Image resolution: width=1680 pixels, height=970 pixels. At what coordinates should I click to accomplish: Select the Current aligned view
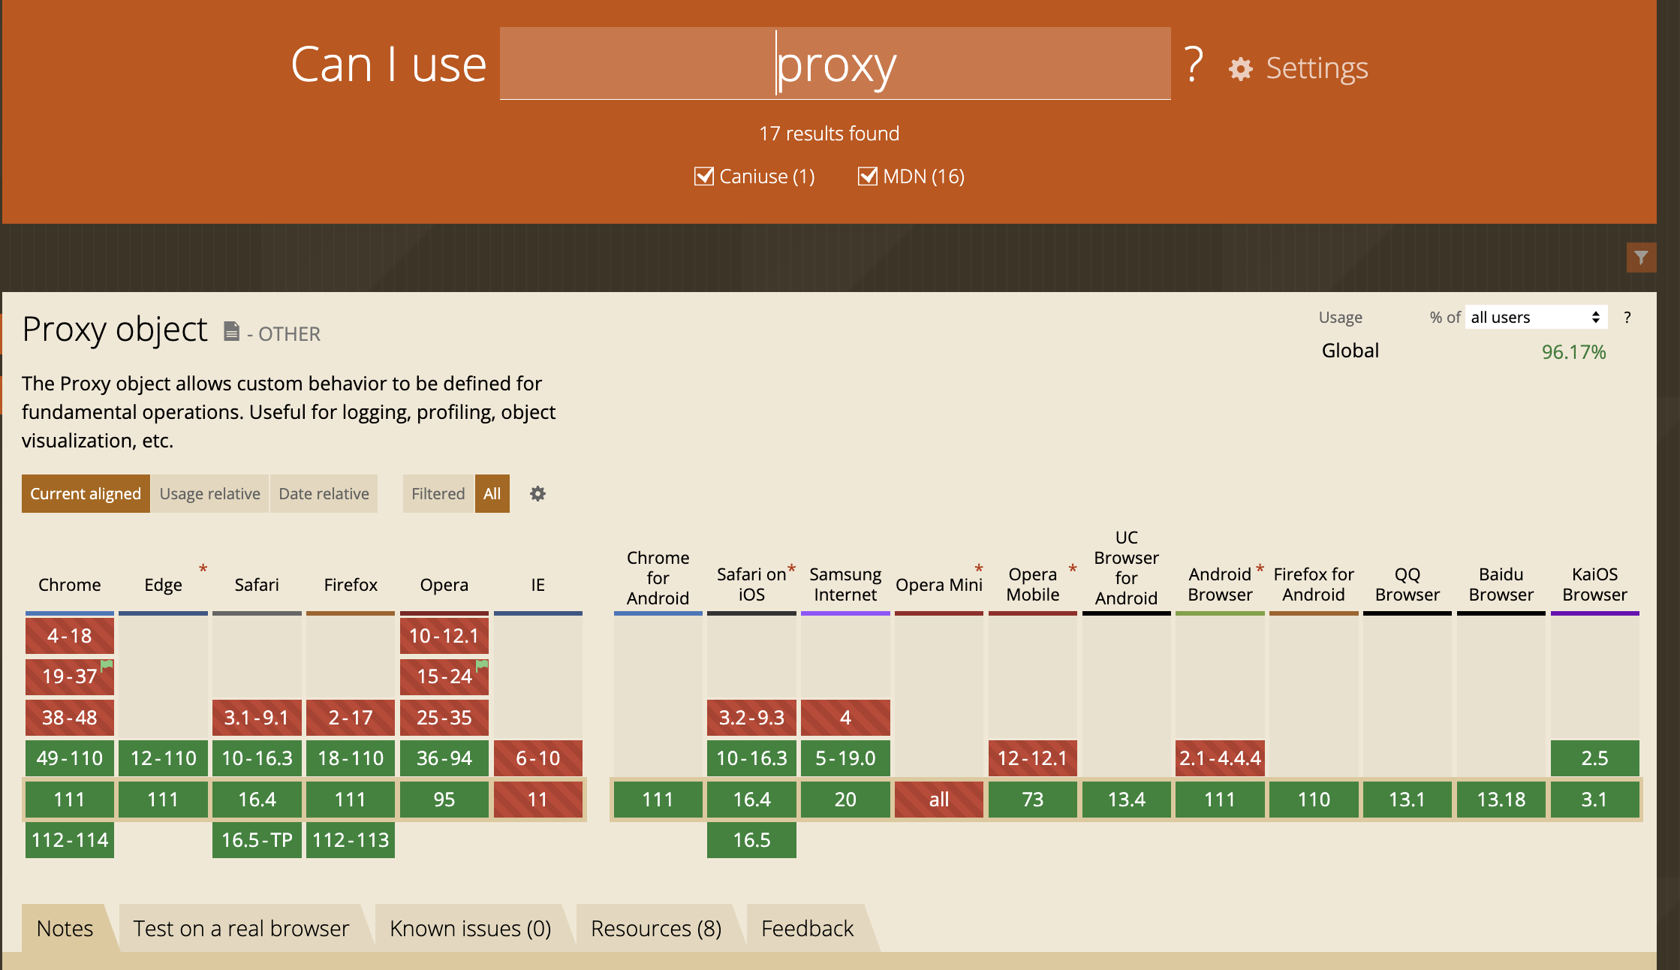click(x=86, y=493)
